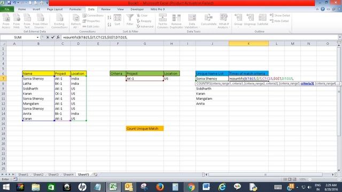Screen dimensions: 342x192
Task: Open the Sort dialog icon
Action: pyautogui.click(x=118, y=20)
